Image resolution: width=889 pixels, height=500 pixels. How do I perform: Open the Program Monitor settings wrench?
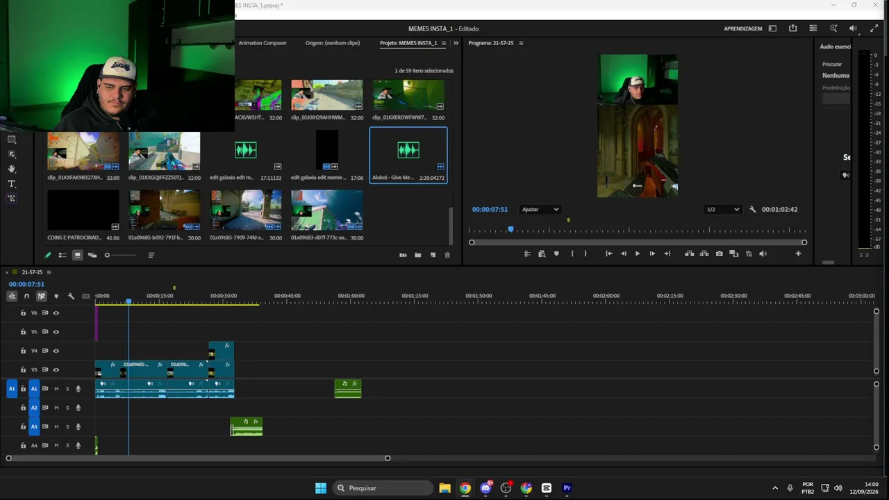[x=752, y=209]
